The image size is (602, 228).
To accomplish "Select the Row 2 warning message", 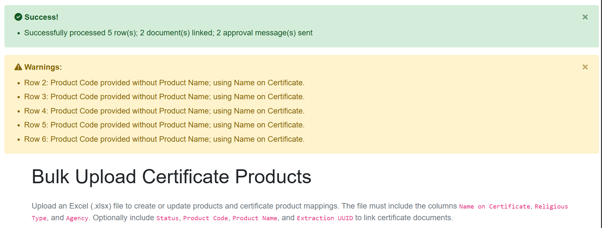I will (x=164, y=83).
